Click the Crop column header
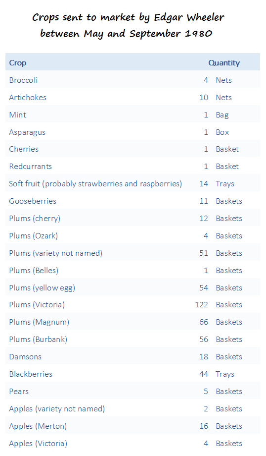Screen dimensions: 266x456 point(18,63)
